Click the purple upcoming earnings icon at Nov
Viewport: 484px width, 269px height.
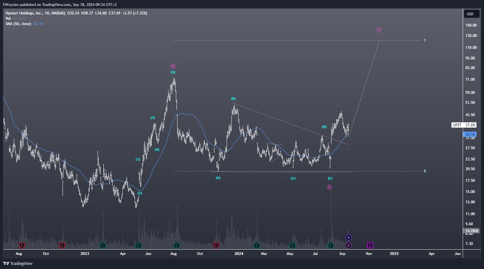[x=370, y=245]
